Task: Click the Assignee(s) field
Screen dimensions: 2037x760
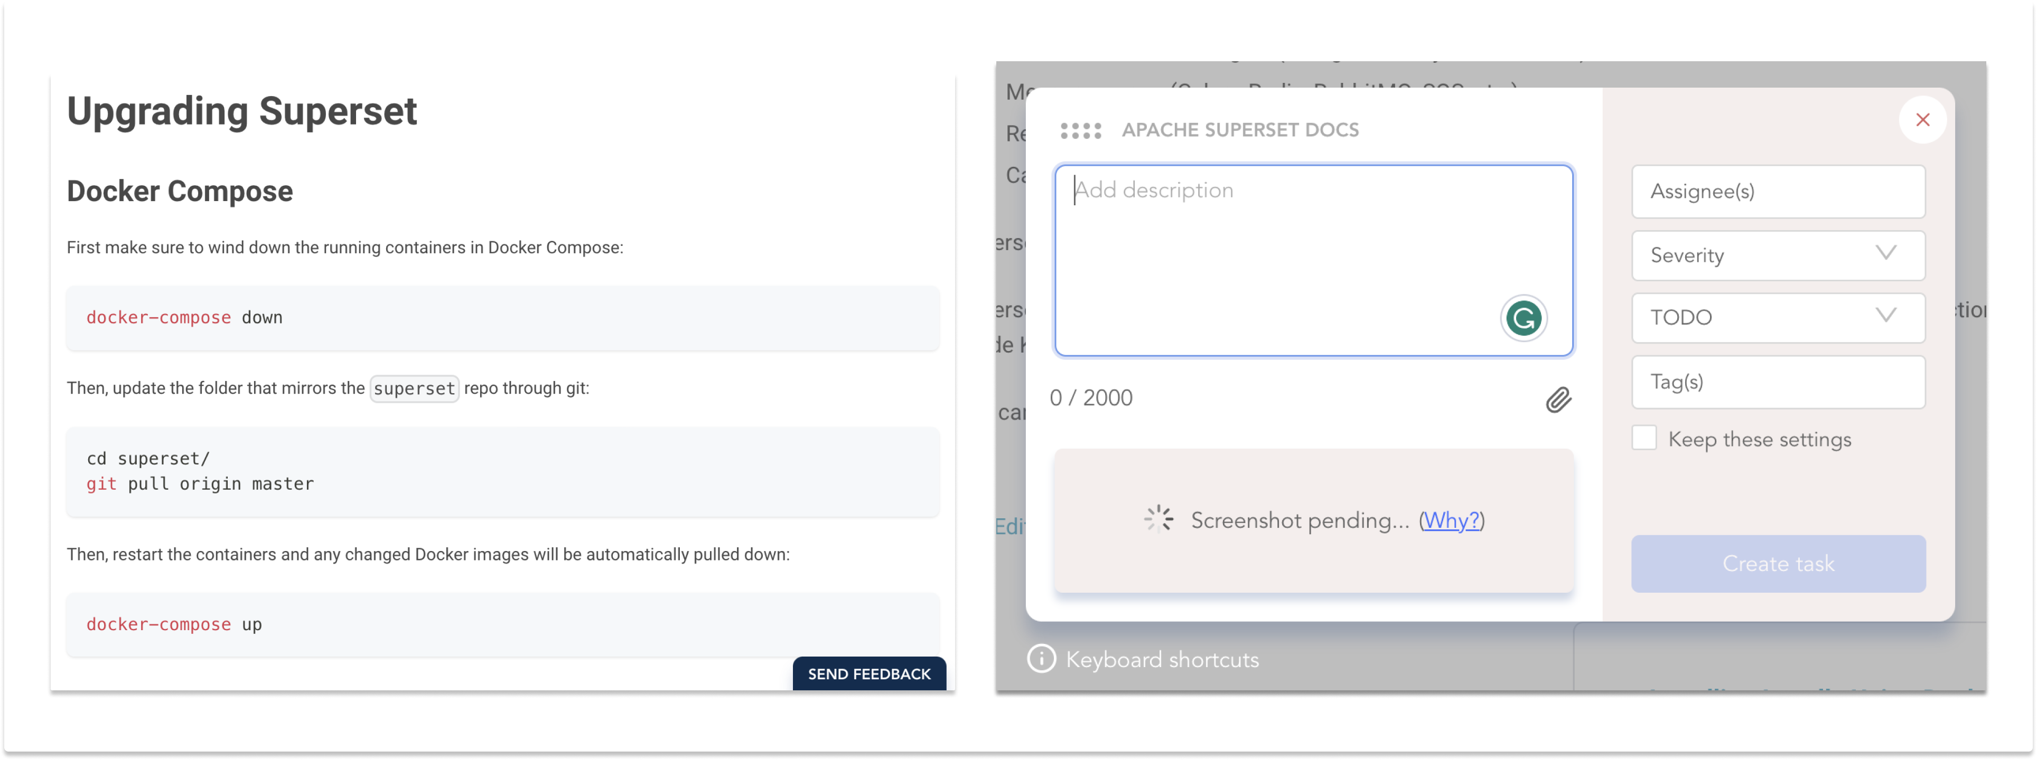Action: tap(1778, 191)
